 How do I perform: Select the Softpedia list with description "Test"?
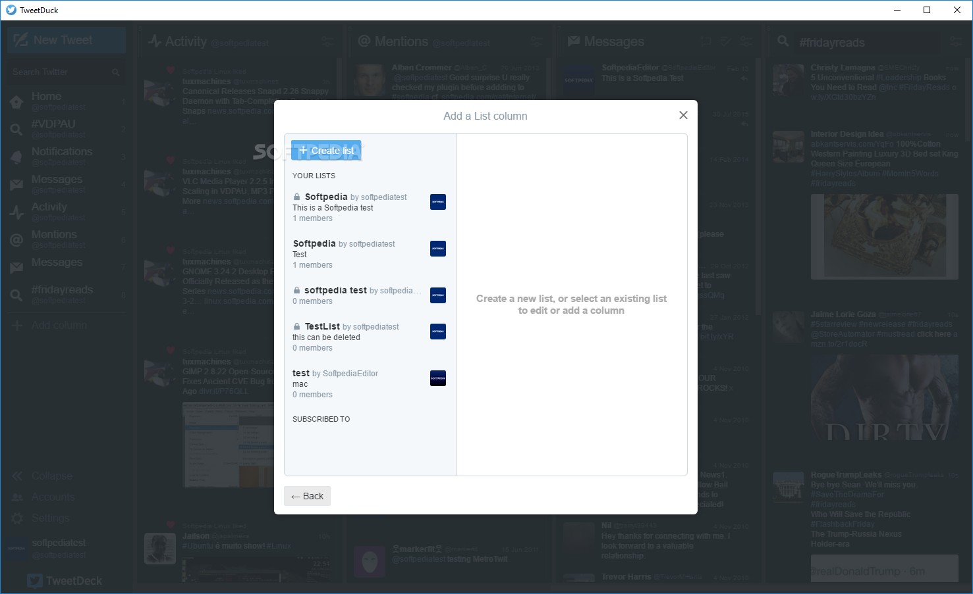(370, 254)
